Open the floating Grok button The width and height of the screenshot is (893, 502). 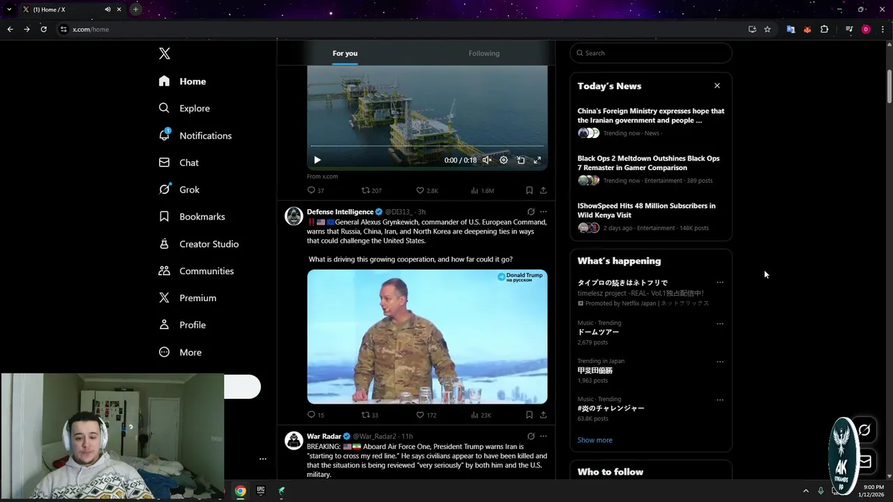864,430
